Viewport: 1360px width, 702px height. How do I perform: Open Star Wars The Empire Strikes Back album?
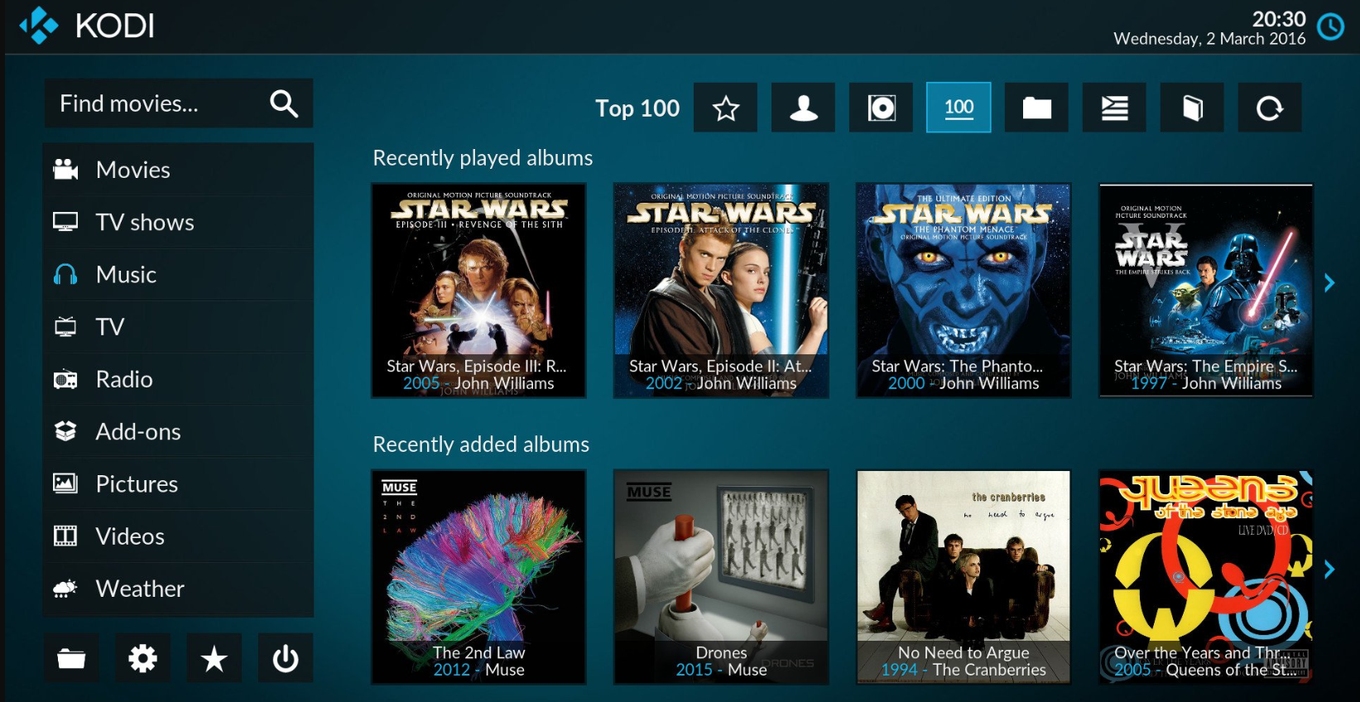click(1206, 291)
